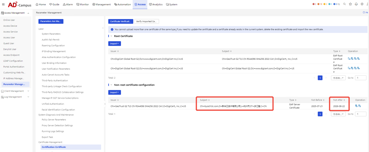The width and height of the screenshot is (369, 152).
Task: Open the notification bell
Action: tap(356, 4)
